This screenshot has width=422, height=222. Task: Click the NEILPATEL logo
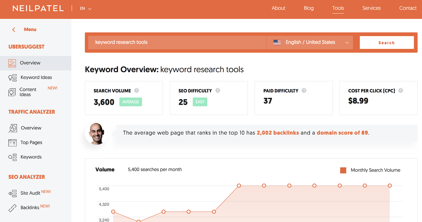click(38, 8)
